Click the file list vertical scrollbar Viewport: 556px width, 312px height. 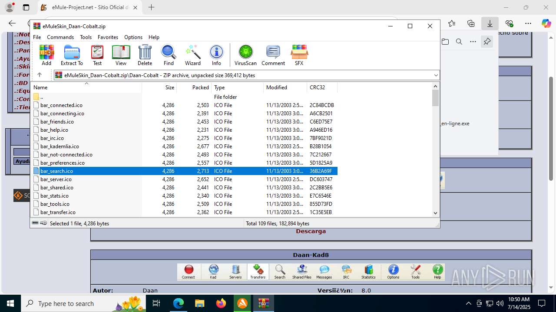(x=435, y=98)
